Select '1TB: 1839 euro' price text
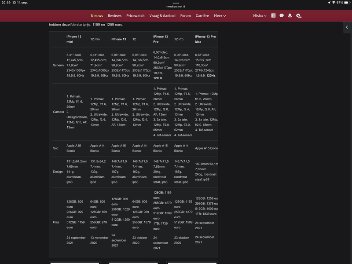Screen dimensions: 352x264 point(206,214)
